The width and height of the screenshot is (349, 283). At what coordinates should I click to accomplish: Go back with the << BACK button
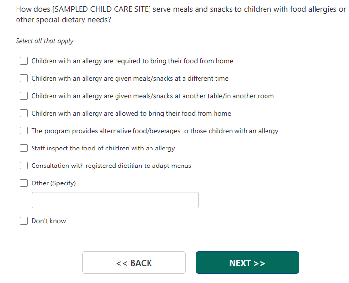point(134,263)
